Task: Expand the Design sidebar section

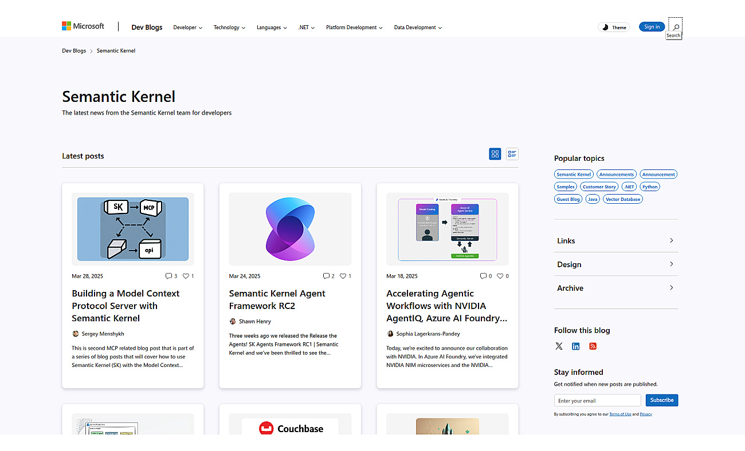Action: pyautogui.click(x=616, y=264)
